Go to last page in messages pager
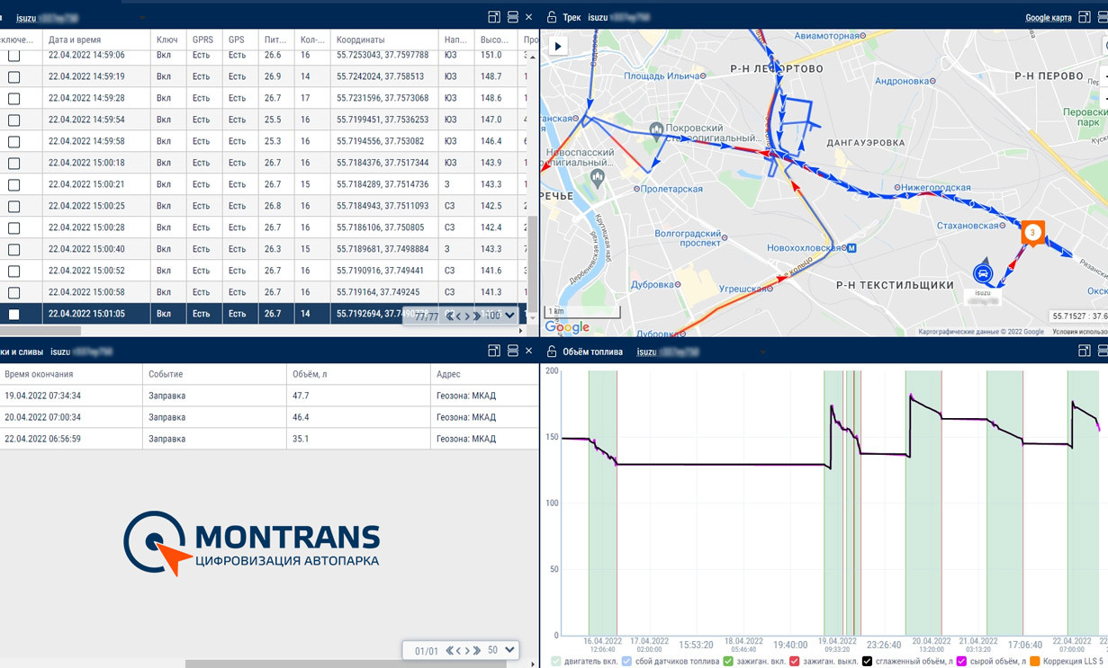The width and height of the screenshot is (1108, 668). coord(477,316)
